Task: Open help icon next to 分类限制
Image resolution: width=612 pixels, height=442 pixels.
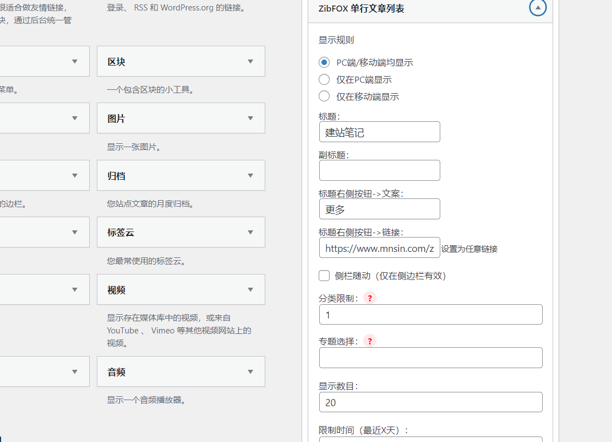Action: click(370, 298)
